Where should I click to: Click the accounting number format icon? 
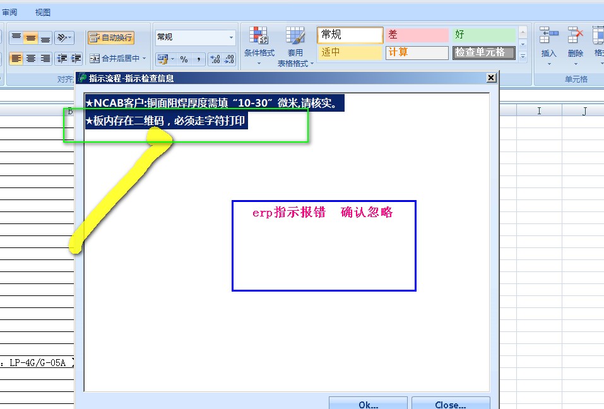click(x=163, y=59)
